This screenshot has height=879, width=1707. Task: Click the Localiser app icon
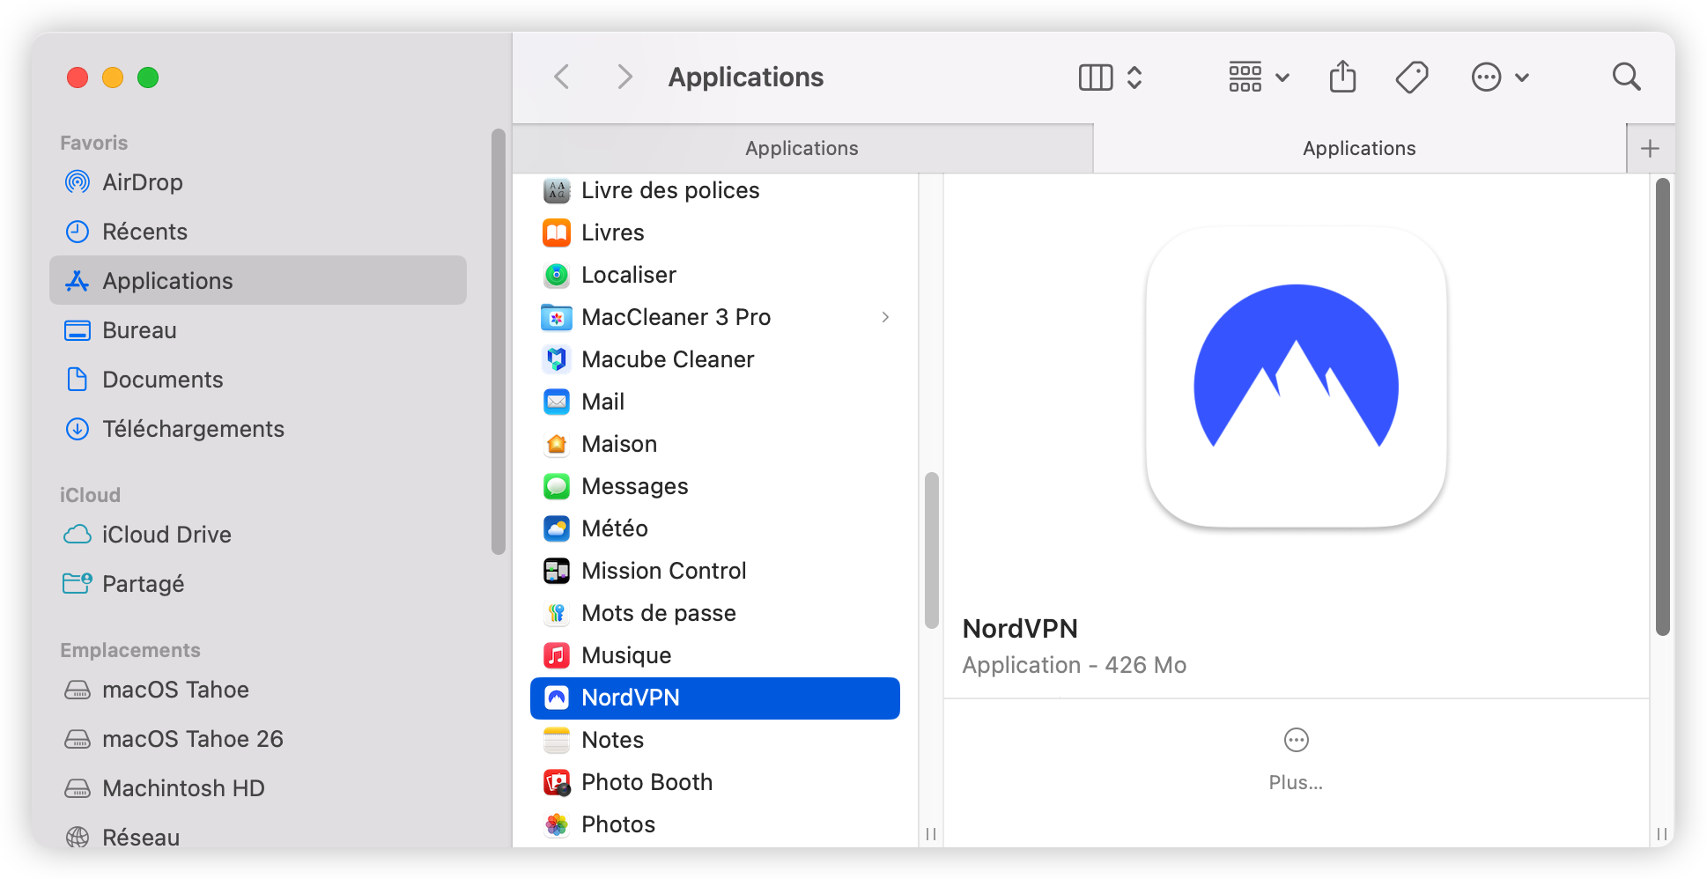(557, 275)
